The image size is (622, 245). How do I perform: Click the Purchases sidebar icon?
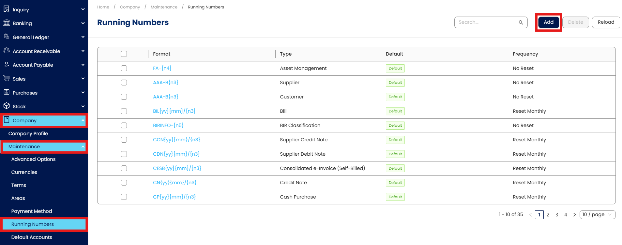click(x=7, y=92)
